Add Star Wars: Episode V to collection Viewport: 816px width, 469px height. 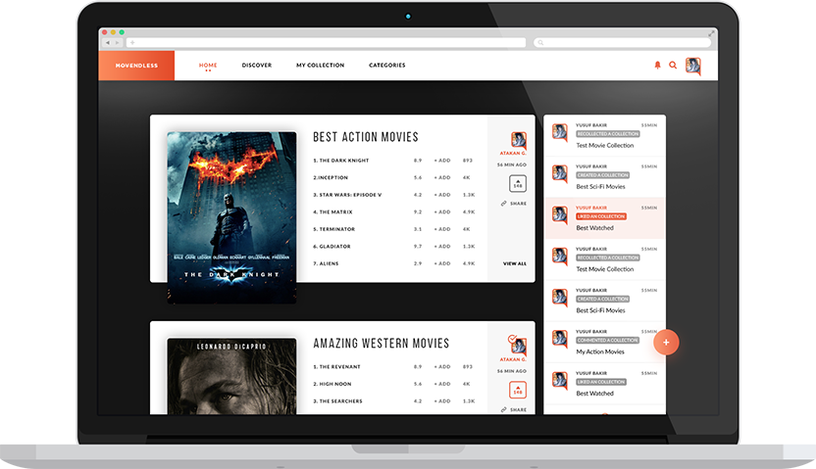(442, 195)
